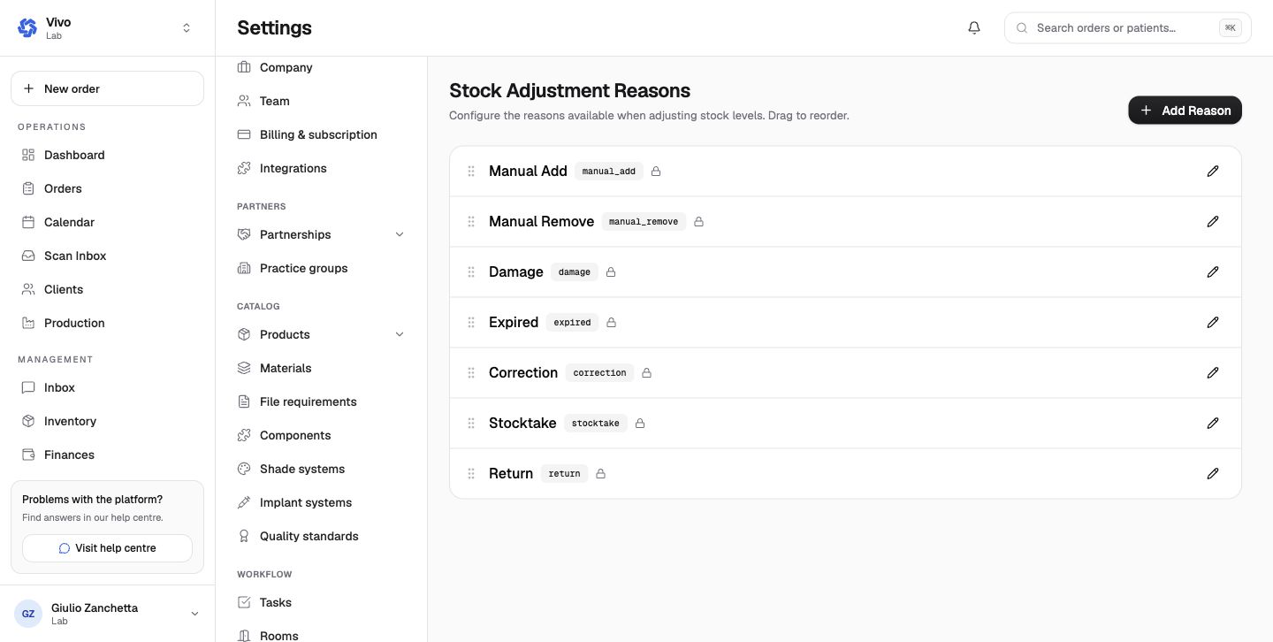1273x642 pixels.
Task: Go to Quality standards settings
Action: pyautogui.click(x=322, y=536)
